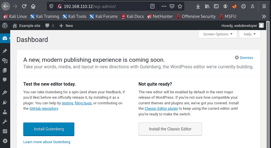271x148 pixels.
Task: Show more bookmarks via overflow chevron
Action: point(264,16)
